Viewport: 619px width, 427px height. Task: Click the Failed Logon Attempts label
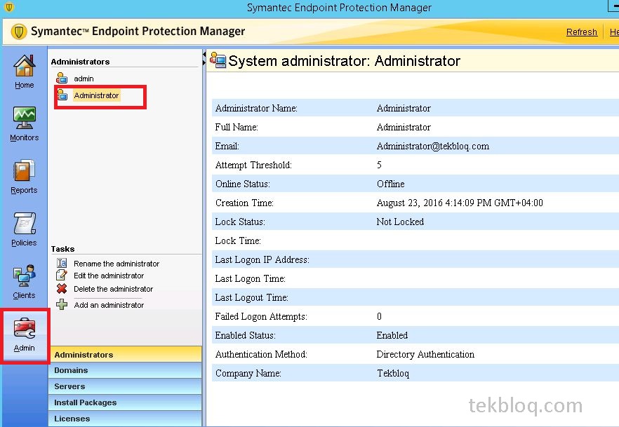[261, 317]
